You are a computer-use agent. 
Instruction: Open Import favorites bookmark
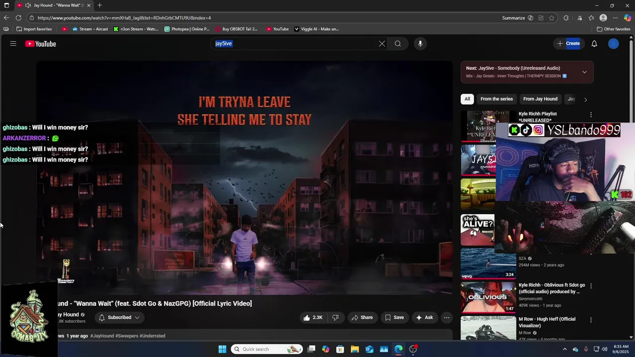tap(34, 29)
